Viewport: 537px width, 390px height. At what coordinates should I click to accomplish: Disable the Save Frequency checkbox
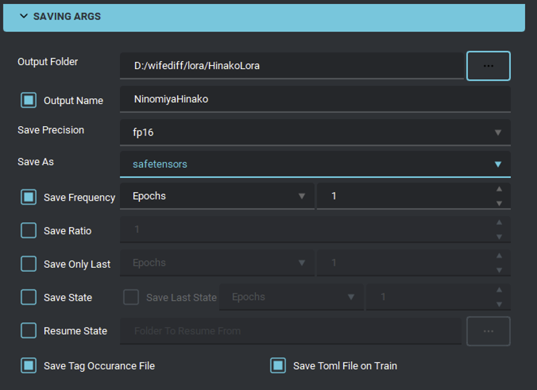[28, 197]
